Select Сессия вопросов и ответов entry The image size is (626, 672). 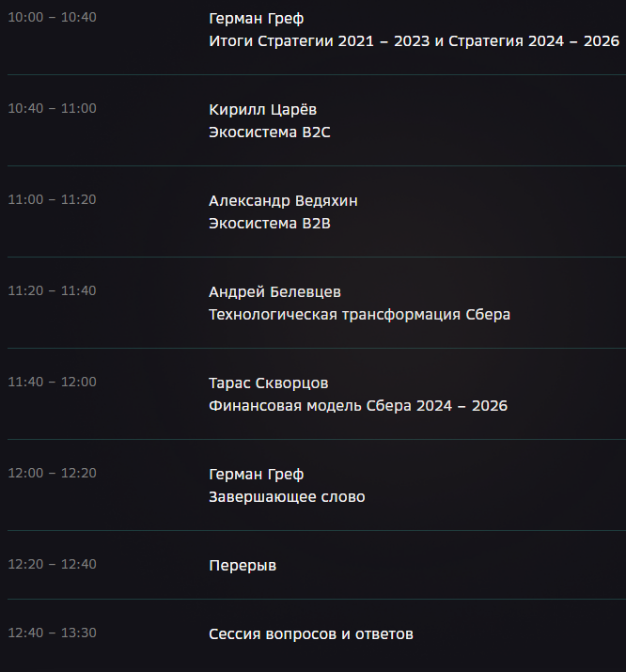click(x=310, y=634)
